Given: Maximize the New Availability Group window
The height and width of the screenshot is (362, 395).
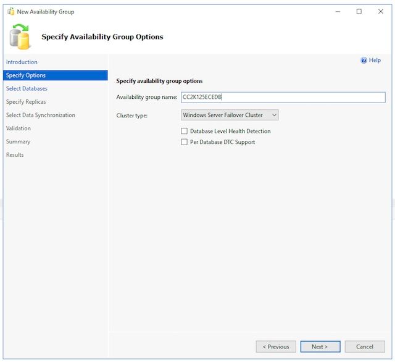Looking at the screenshot, I should (359, 11).
